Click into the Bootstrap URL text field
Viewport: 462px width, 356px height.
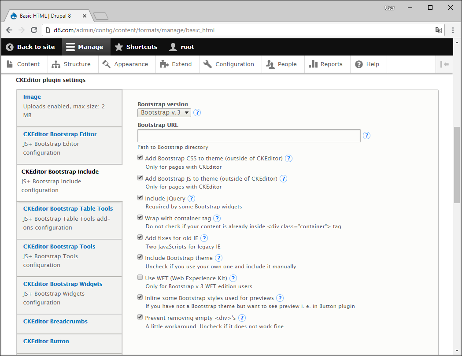[x=249, y=136]
